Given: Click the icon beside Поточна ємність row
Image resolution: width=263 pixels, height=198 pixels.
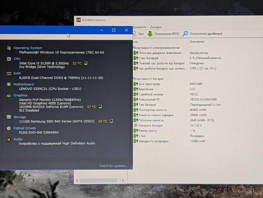Looking at the screenshot, I should pyautogui.click(x=136, y=120).
